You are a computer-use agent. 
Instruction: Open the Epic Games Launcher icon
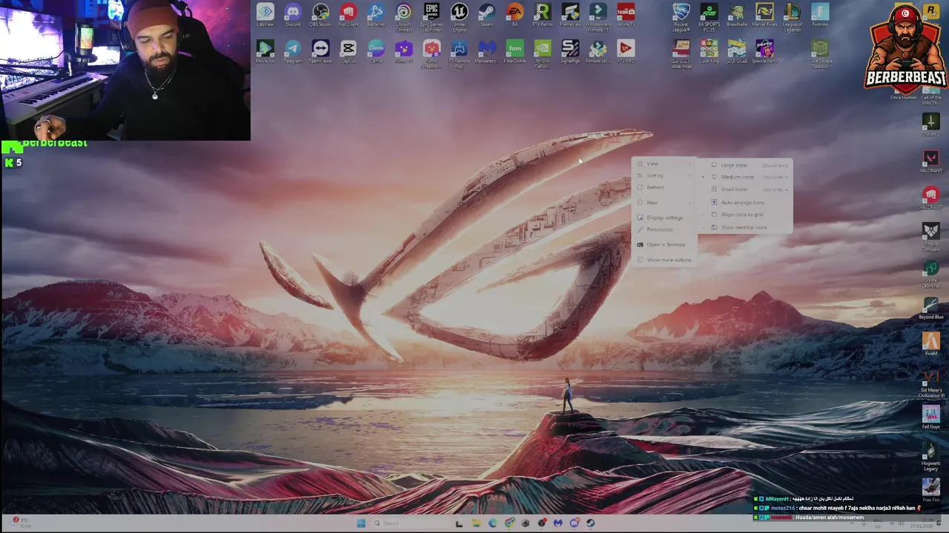[431, 16]
